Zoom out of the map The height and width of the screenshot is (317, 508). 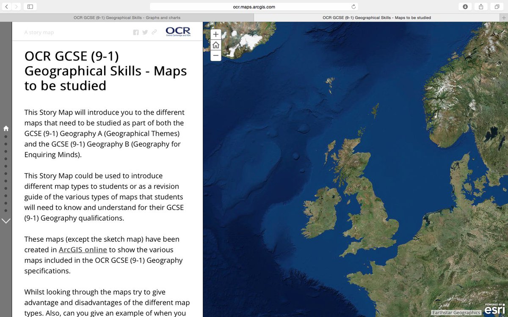pyautogui.click(x=216, y=55)
